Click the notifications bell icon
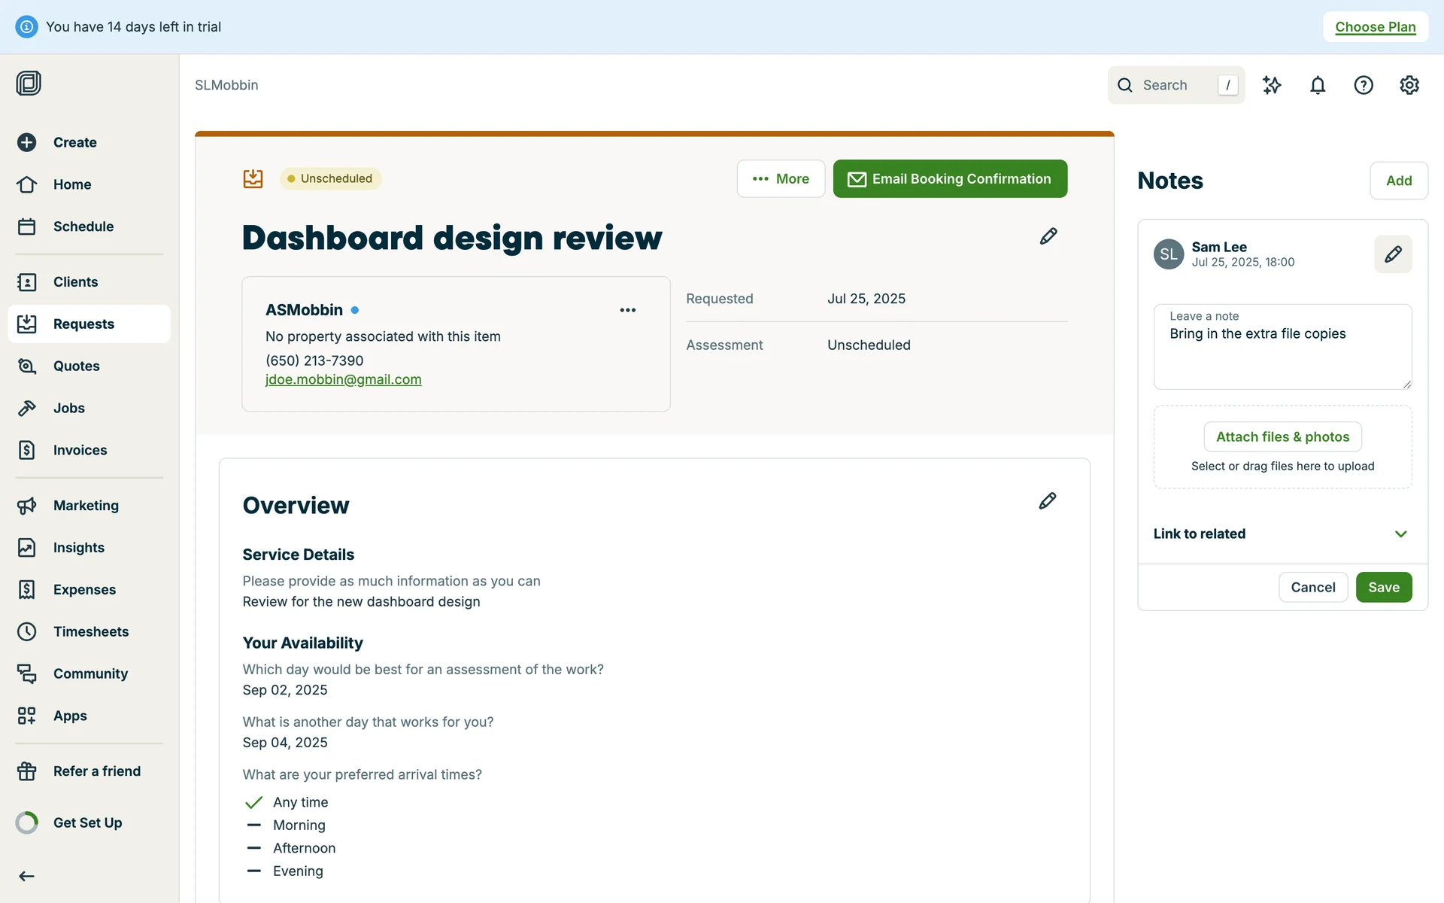Image resolution: width=1444 pixels, height=903 pixels. pos(1318,85)
